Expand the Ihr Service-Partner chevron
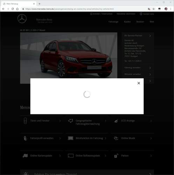The width and height of the screenshot is (174, 175). coord(150,36)
